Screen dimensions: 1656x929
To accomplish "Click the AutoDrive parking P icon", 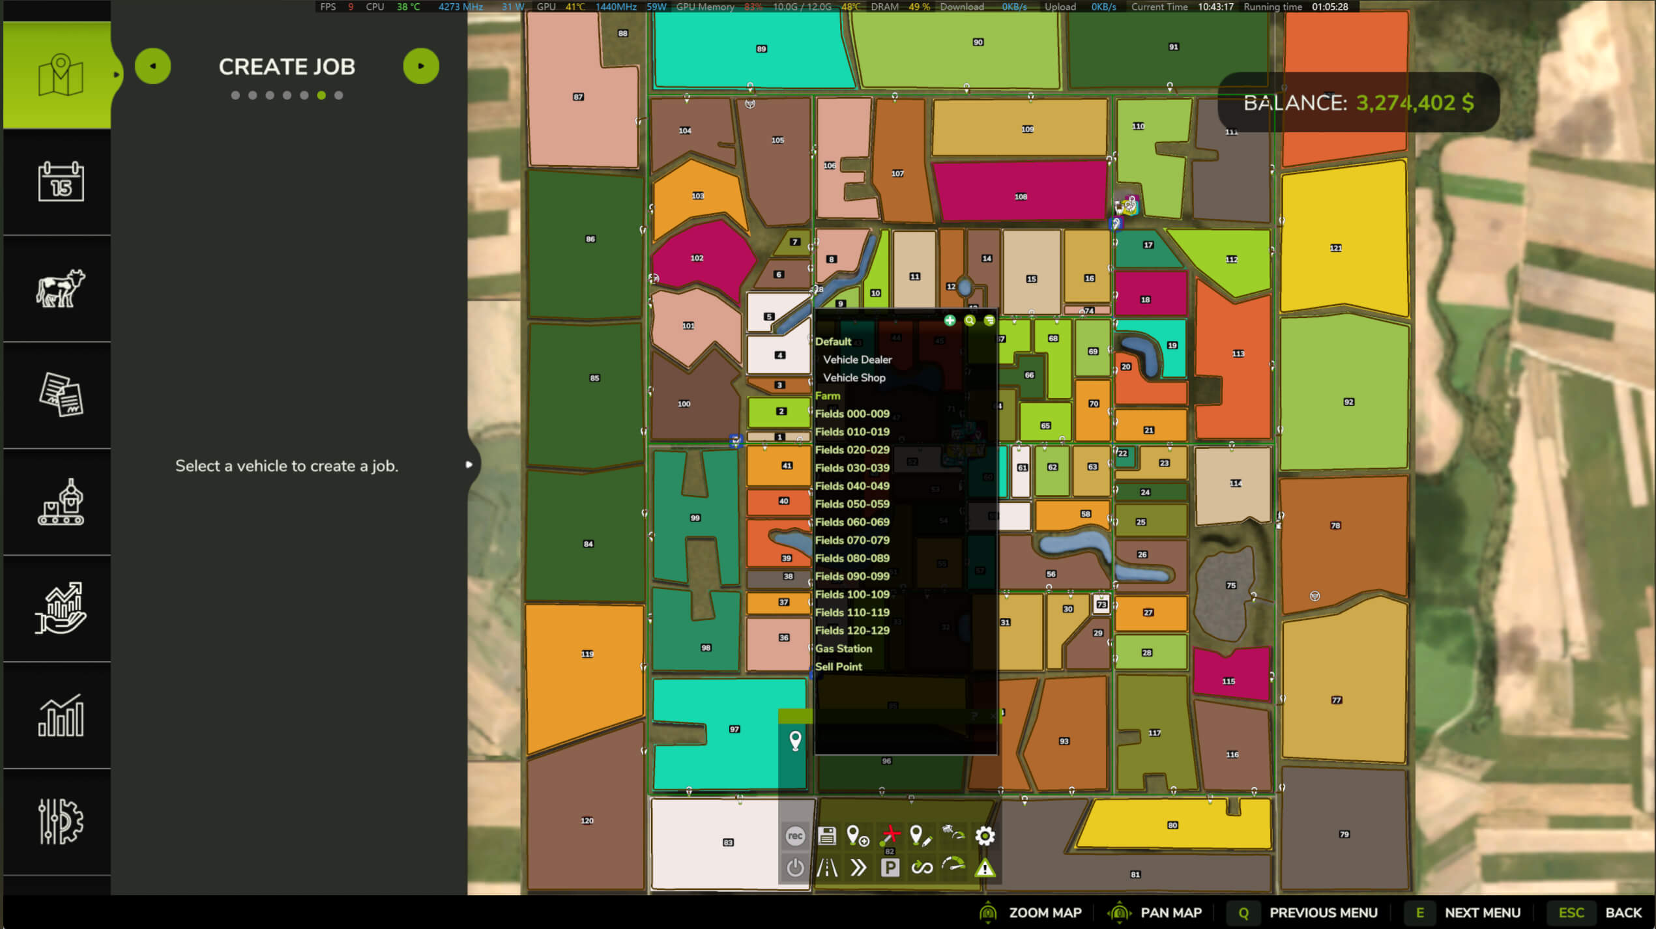I will coord(890,868).
